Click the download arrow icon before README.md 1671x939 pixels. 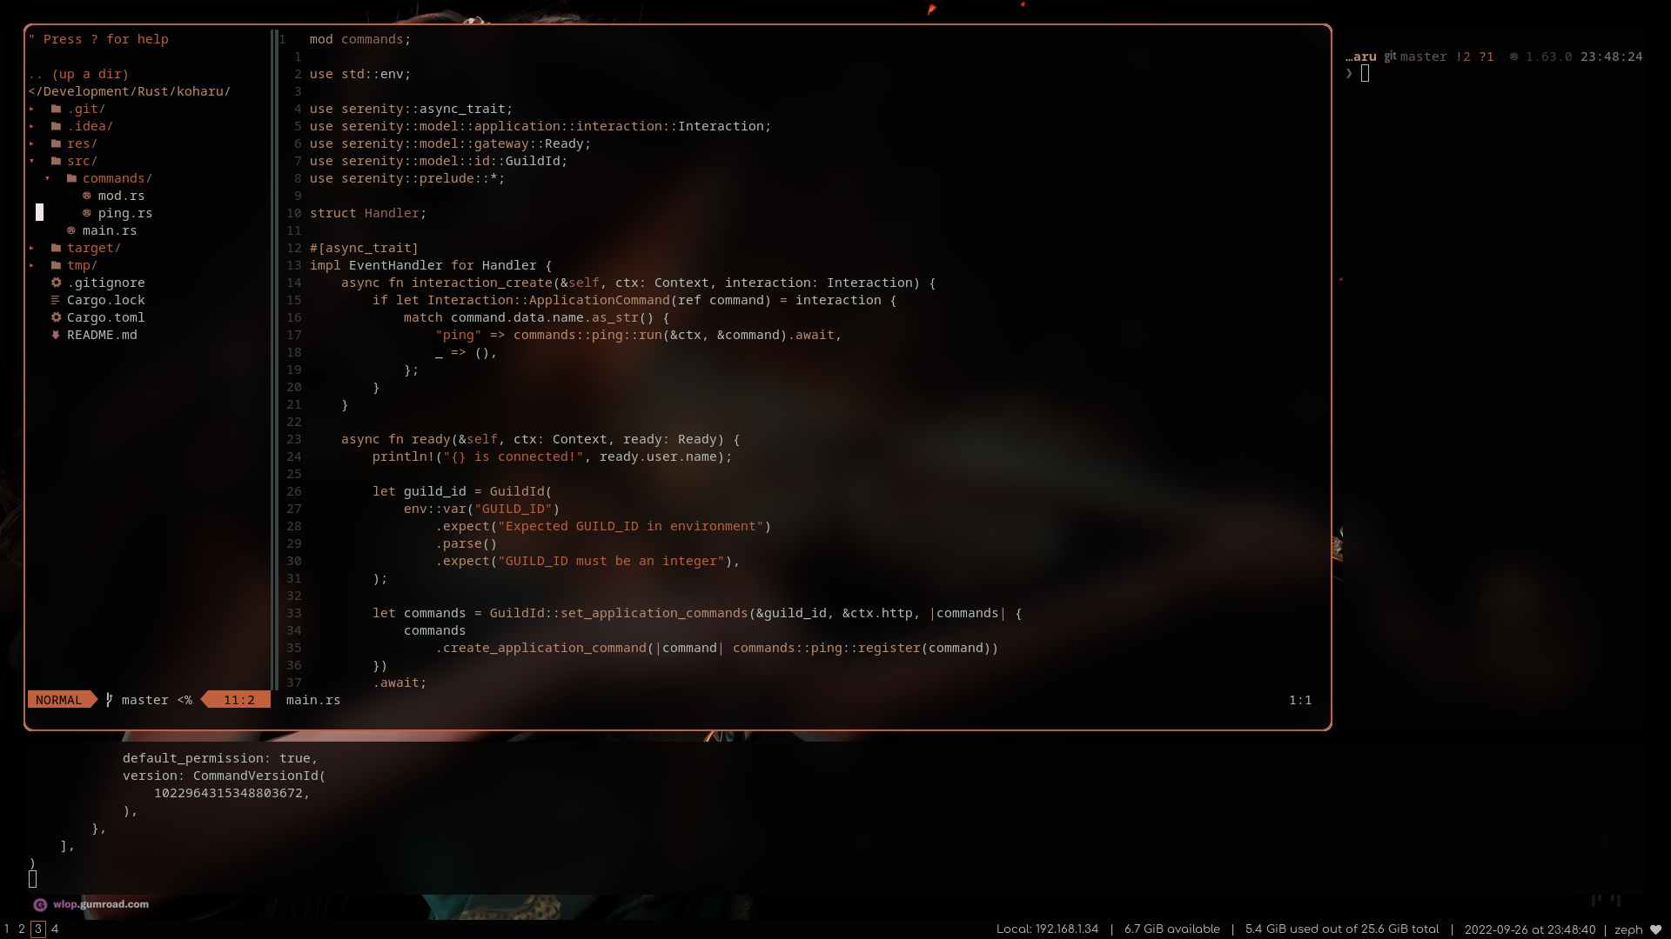55,335
